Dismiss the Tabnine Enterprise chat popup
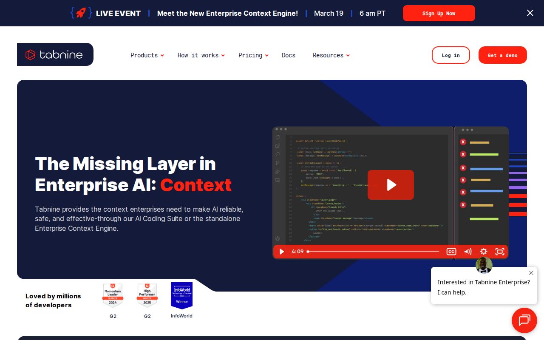This screenshot has width=544, height=340. (531, 273)
